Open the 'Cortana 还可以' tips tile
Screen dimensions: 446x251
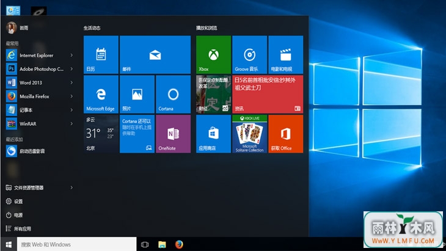pyautogui.click(x=137, y=134)
